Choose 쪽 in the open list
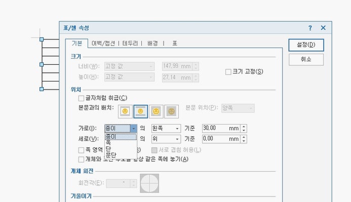 [121, 142]
